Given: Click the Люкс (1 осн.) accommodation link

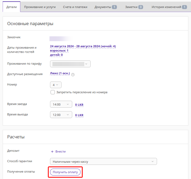Looking at the screenshot, I should pos(60,73).
